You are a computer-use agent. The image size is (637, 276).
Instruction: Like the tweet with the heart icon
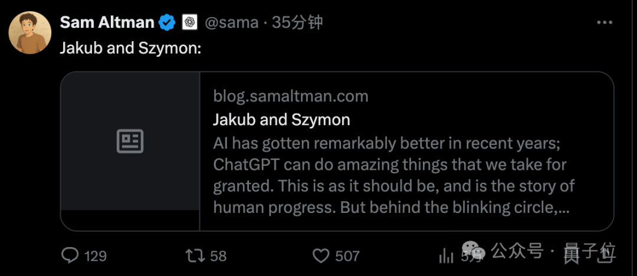(320, 255)
